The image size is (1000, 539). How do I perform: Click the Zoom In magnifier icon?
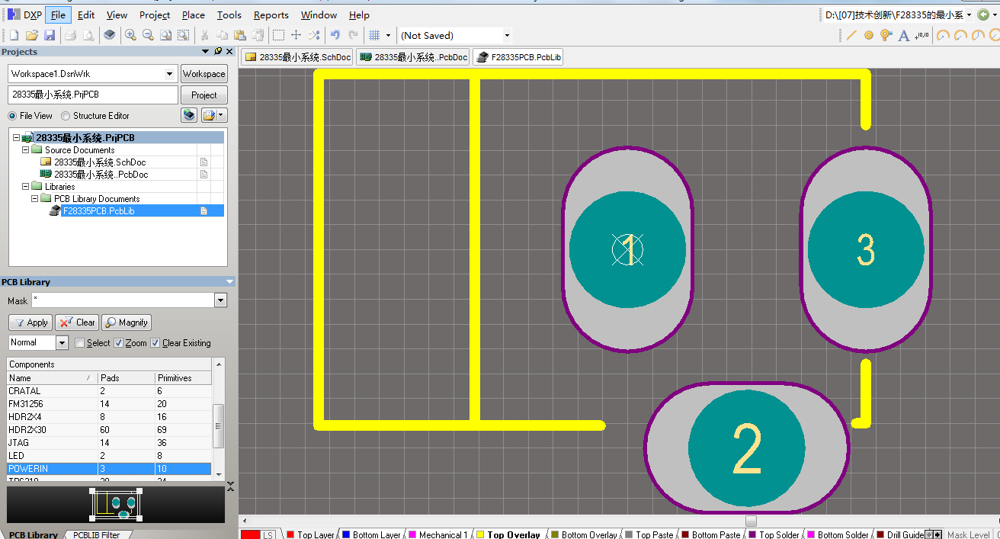pos(131,35)
